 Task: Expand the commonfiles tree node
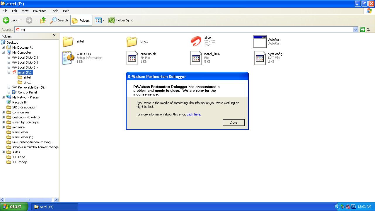(x=3, y=112)
